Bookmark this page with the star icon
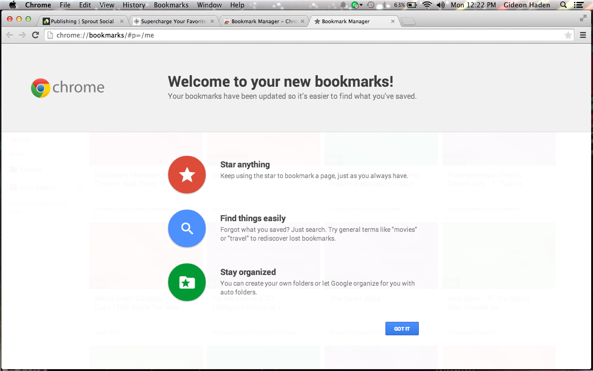The width and height of the screenshot is (593, 371). [x=568, y=35]
